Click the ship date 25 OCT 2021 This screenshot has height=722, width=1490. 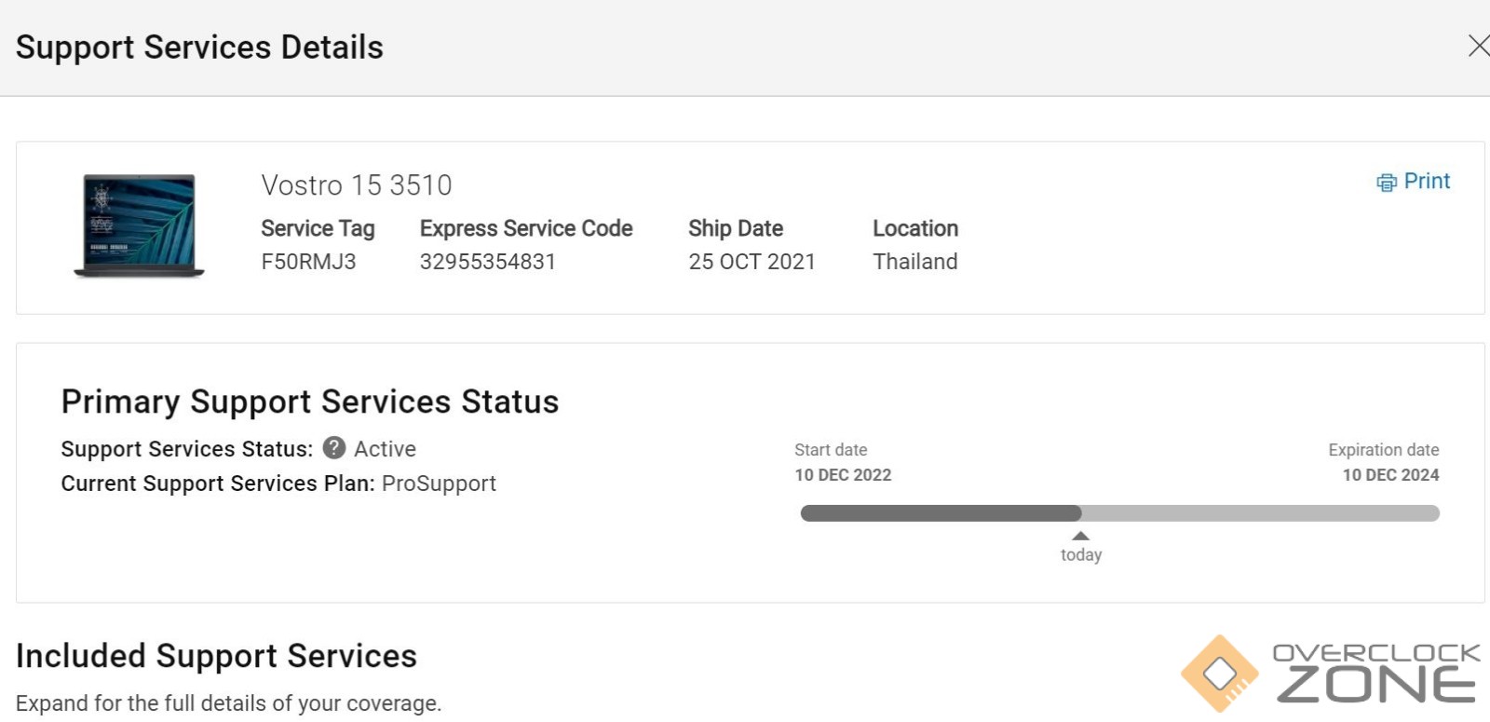point(752,262)
